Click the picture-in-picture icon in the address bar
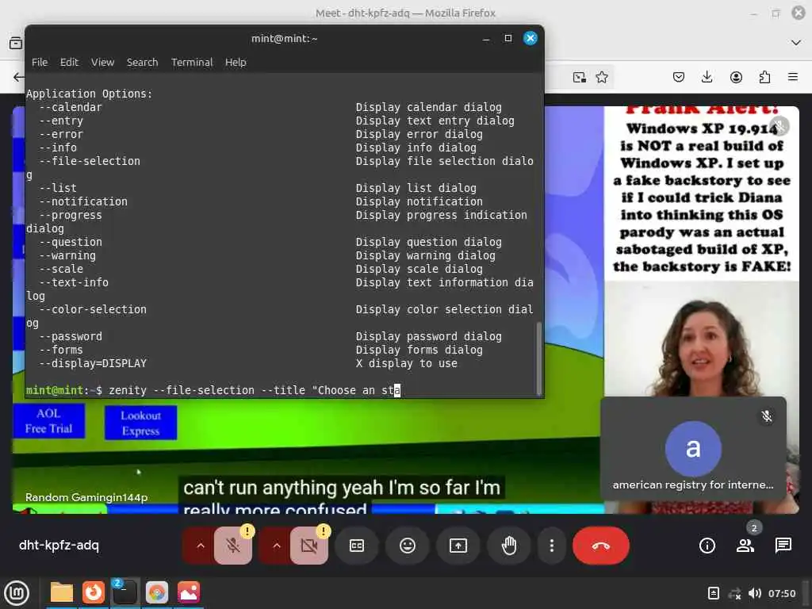Image resolution: width=812 pixels, height=609 pixels. [580, 77]
